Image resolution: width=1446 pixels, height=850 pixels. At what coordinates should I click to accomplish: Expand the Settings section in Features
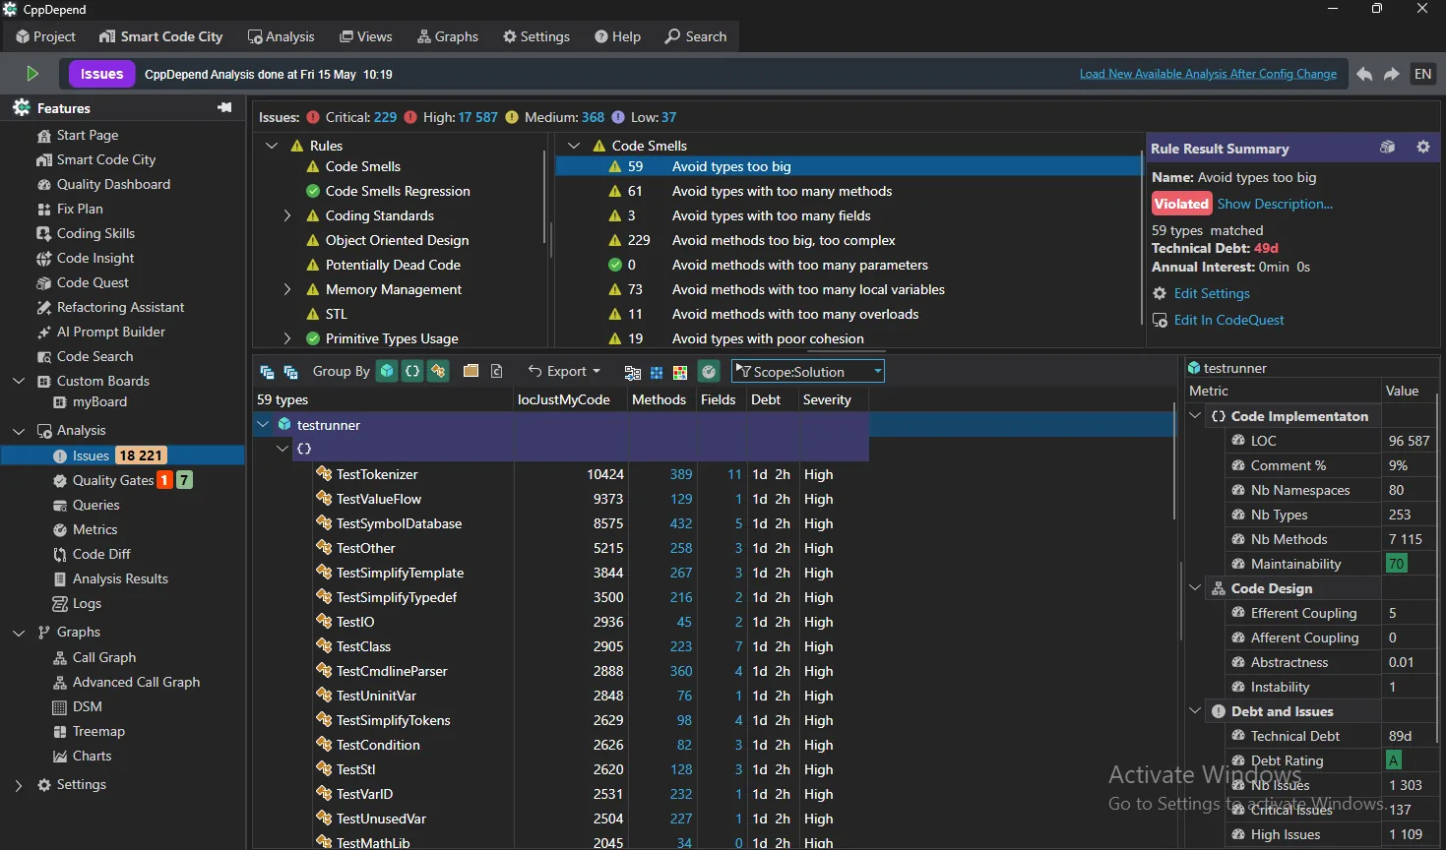point(19,785)
